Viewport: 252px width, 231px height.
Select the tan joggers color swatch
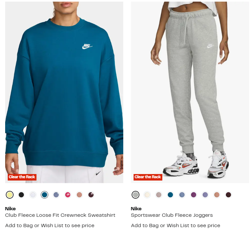point(217,195)
